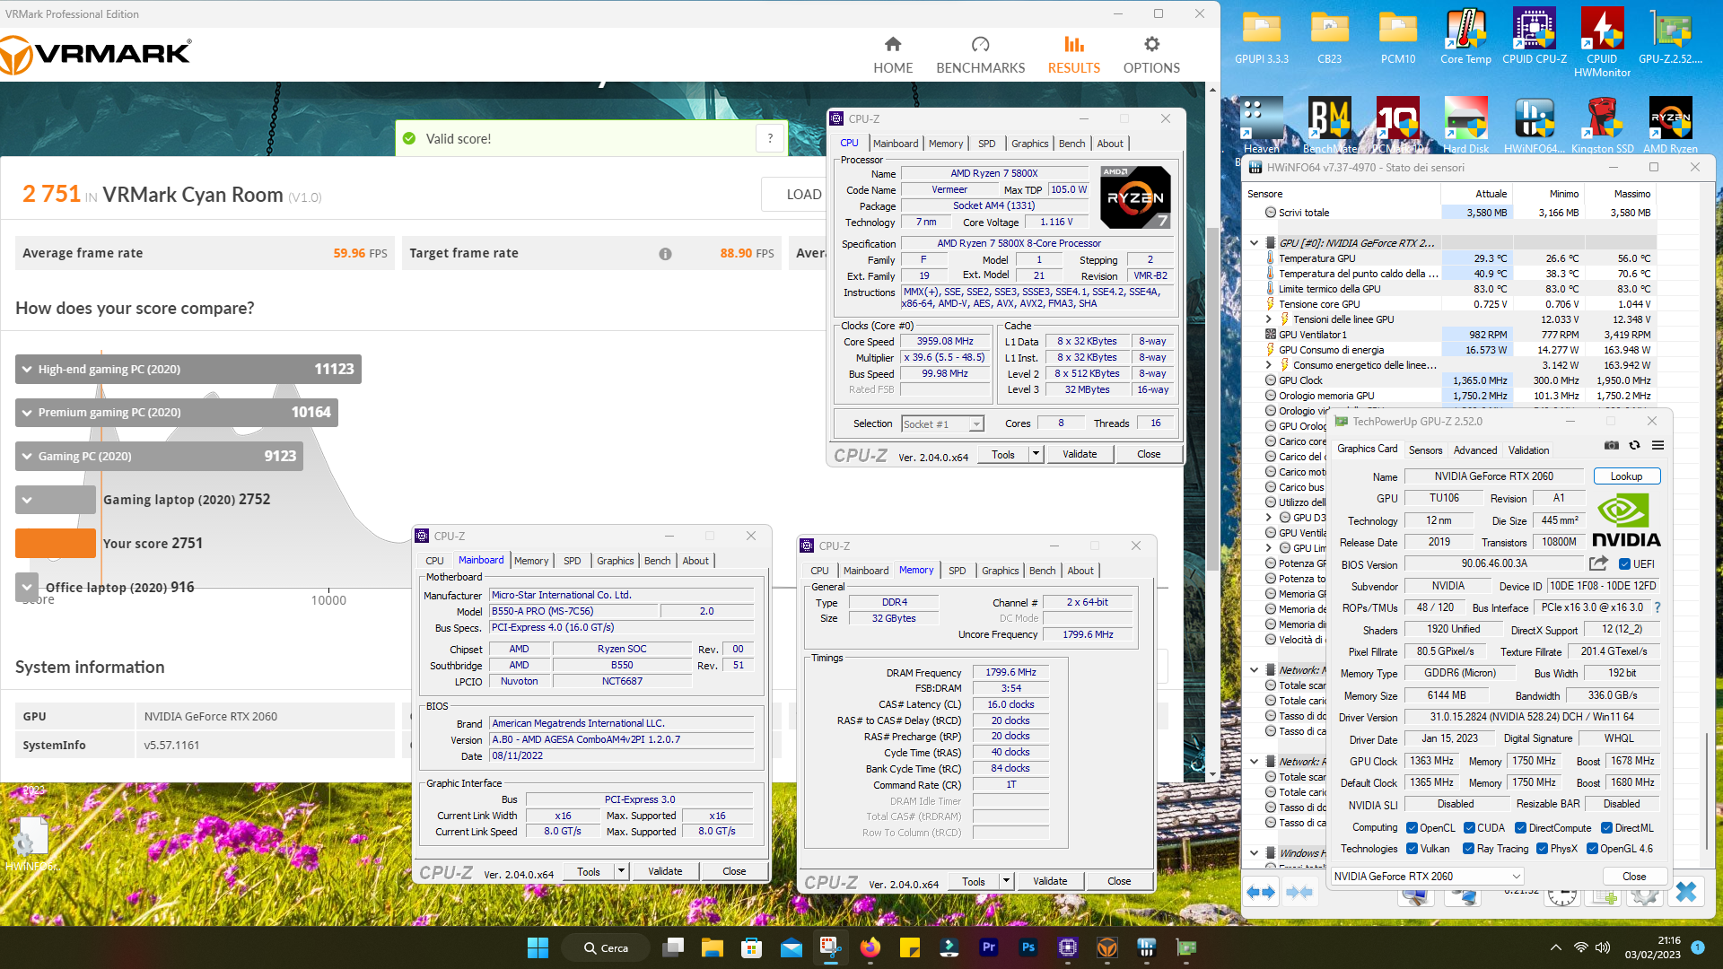Open Validation tab in GPU-Z
Image resolution: width=1723 pixels, height=969 pixels.
tap(1528, 450)
